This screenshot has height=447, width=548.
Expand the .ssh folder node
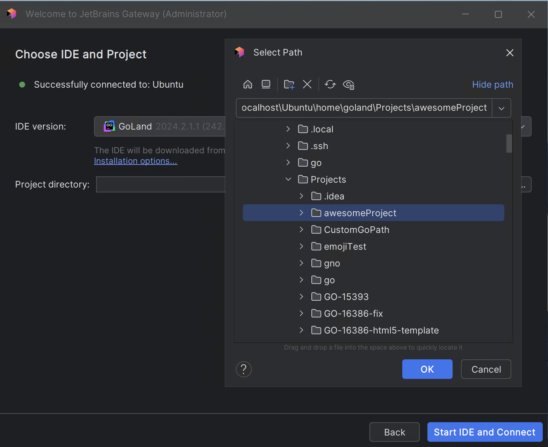tap(288, 146)
